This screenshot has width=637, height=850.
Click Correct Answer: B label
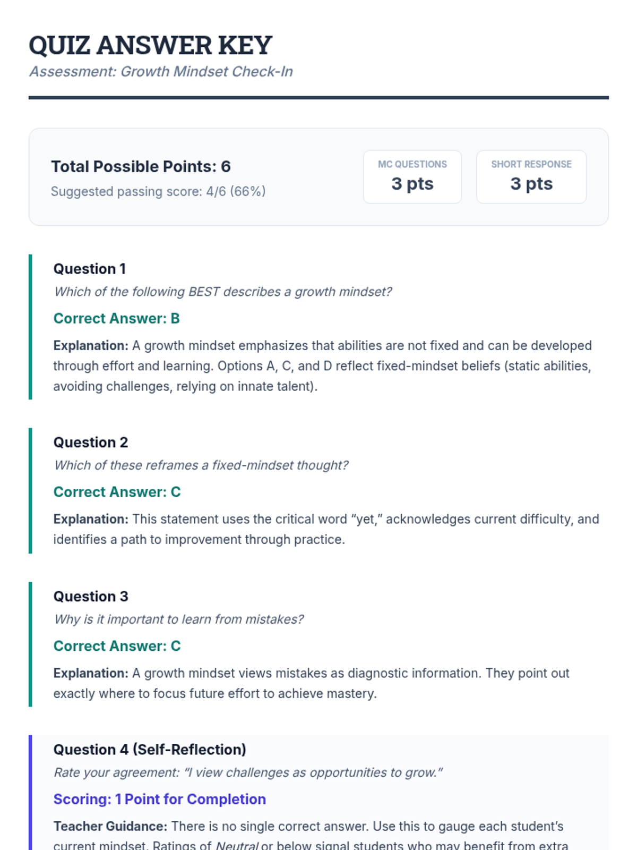[116, 318]
